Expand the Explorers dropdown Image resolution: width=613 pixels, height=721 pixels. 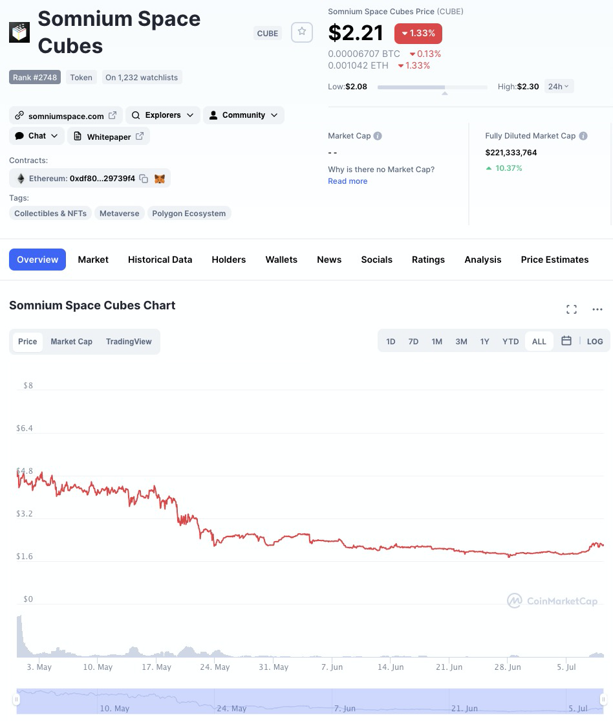click(x=162, y=115)
